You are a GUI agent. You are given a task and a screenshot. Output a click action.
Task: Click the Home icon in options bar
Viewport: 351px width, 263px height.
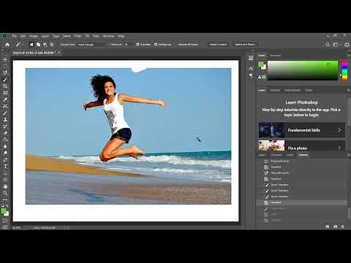7,45
